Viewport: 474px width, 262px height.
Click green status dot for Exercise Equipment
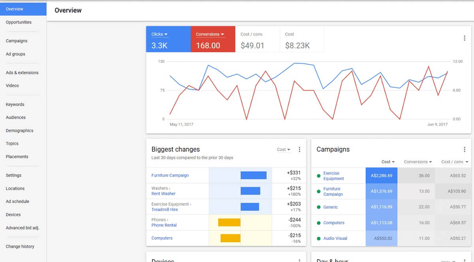(319, 176)
